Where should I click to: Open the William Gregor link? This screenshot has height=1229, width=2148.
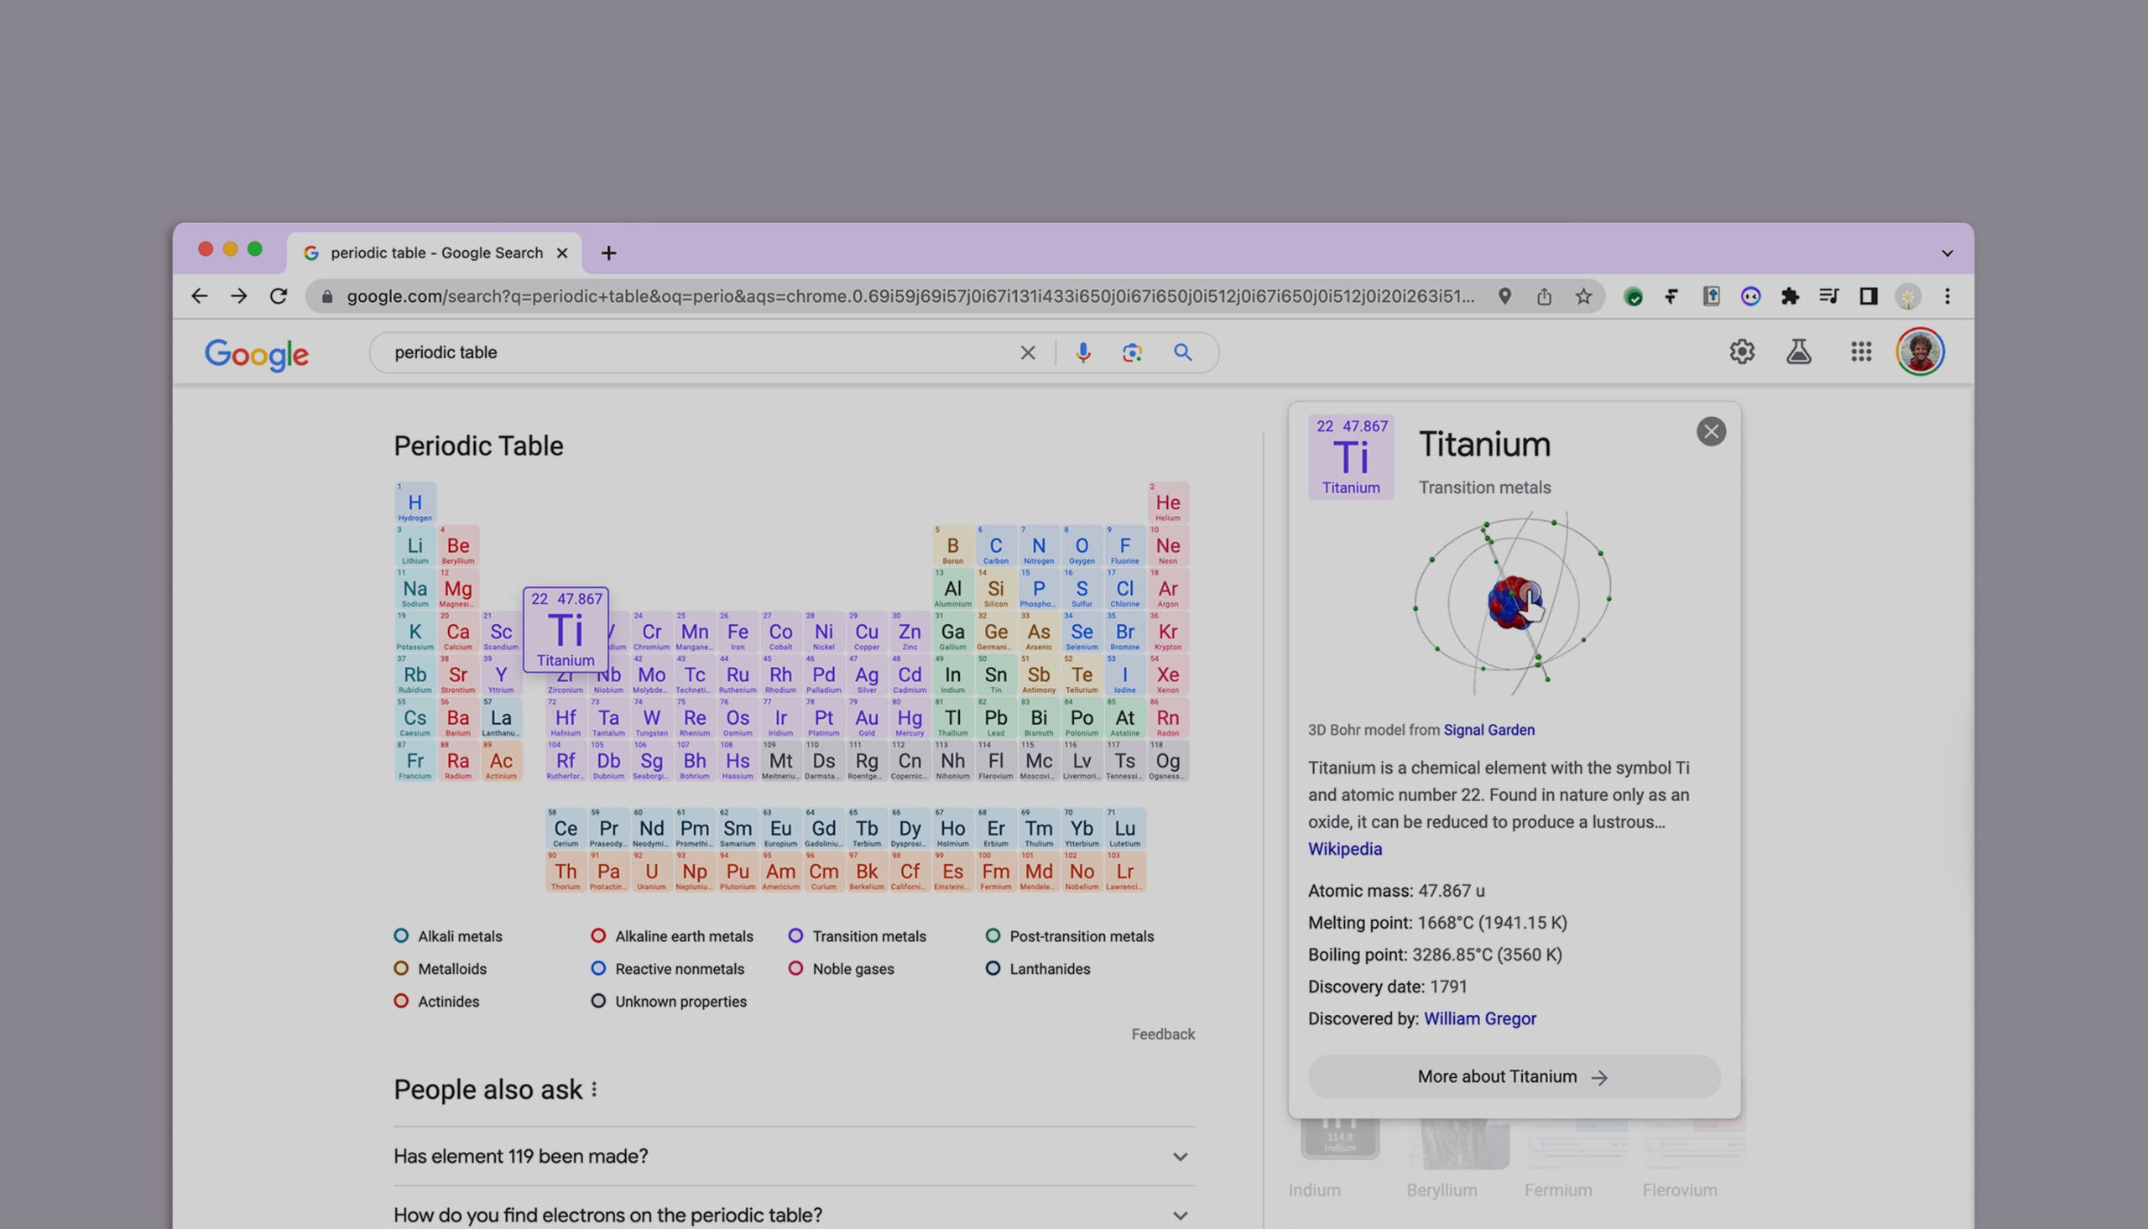click(x=1479, y=1018)
